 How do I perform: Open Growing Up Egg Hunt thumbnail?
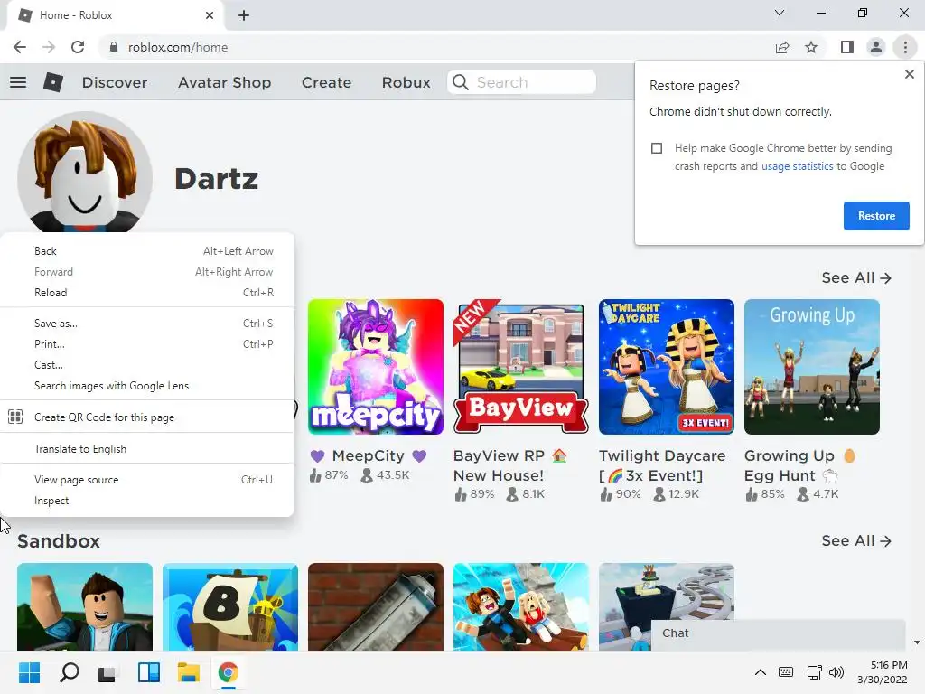(812, 367)
